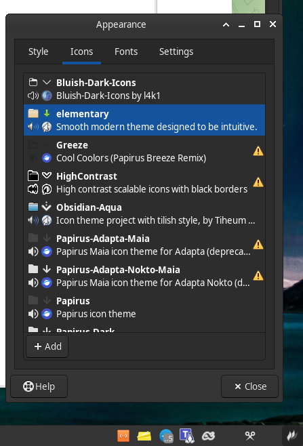This screenshot has width=303, height=446.
Task: Open the scissors screenshot tray icon
Action: (x=250, y=436)
